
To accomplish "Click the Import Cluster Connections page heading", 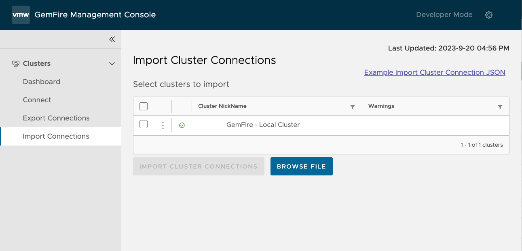I will (205, 60).
